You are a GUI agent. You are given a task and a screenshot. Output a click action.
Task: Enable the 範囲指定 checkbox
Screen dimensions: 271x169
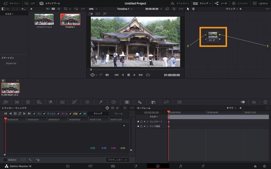5,160
